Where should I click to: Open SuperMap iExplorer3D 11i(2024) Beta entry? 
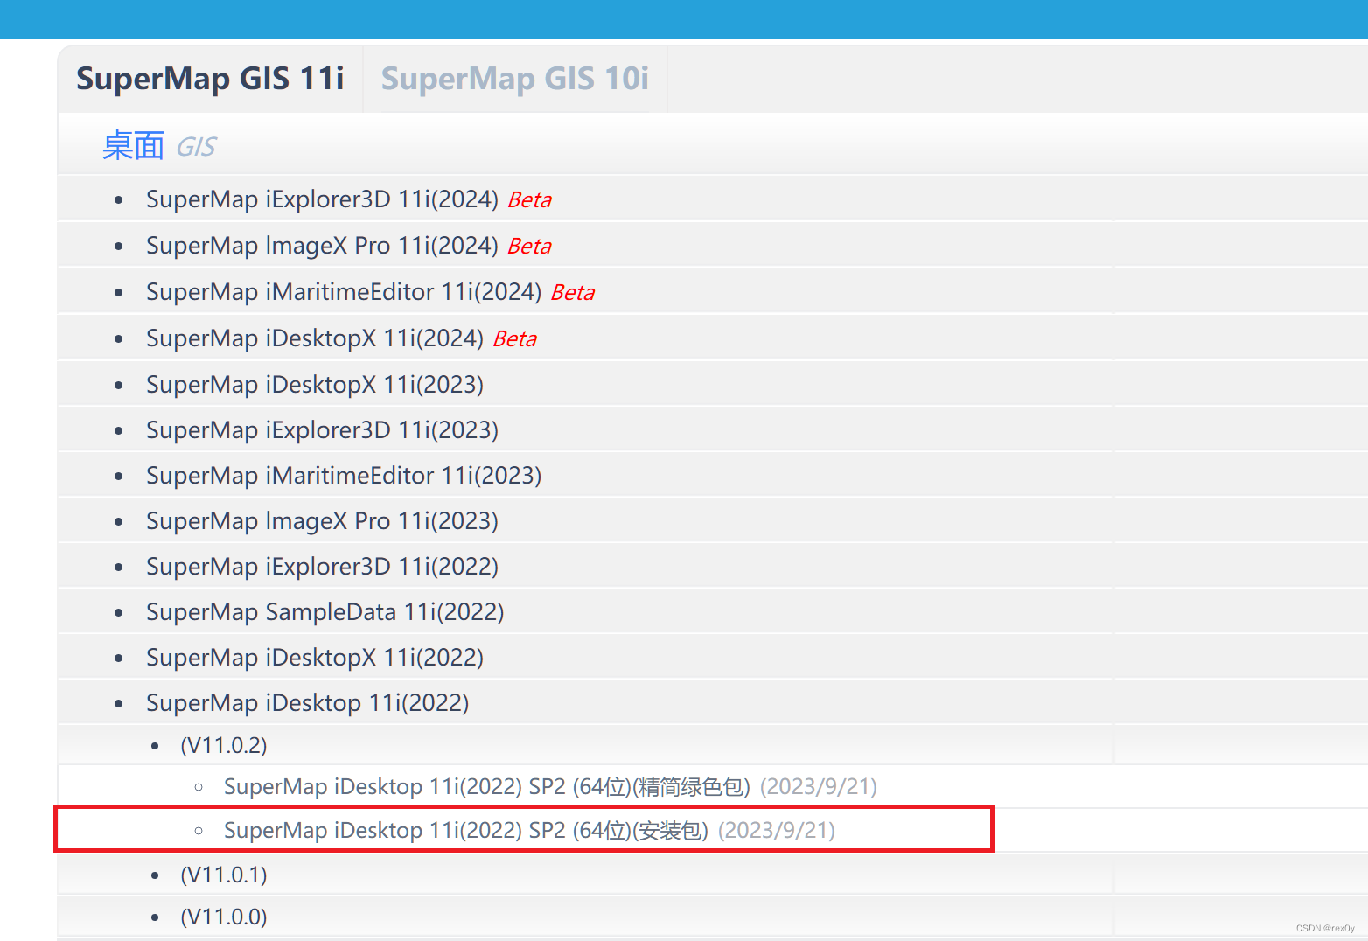[x=349, y=199]
